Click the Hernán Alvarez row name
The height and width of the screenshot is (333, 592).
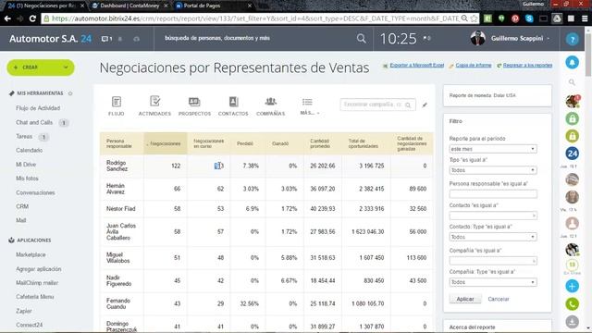pyautogui.click(x=116, y=189)
